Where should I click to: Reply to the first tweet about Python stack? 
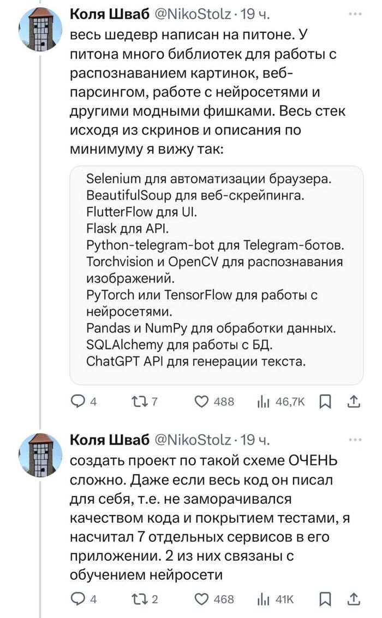[x=80, y=402]
